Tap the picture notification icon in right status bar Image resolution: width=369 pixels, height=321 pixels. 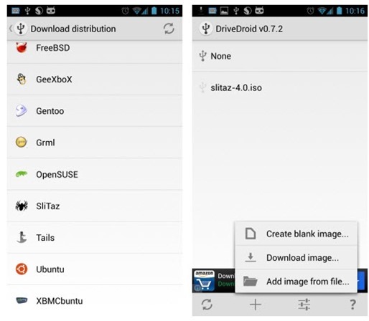coord(224,11)
